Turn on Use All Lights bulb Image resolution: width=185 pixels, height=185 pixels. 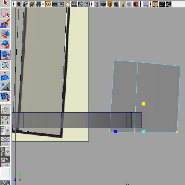123,4
